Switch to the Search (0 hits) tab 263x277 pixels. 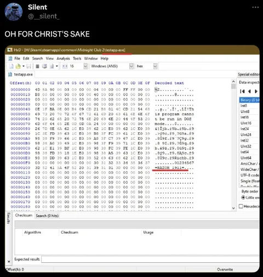click(47, 216)
